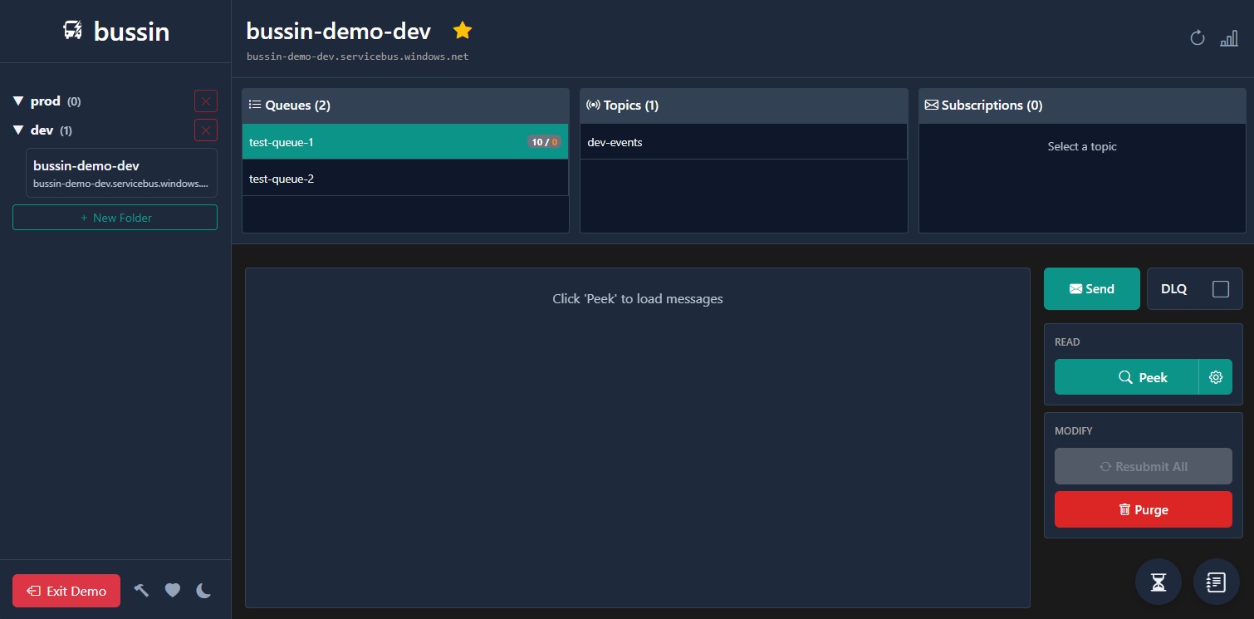The image size is (1254, 619).
Task: Select test-queue-2 in Queues list
Action: pos(405,179)
